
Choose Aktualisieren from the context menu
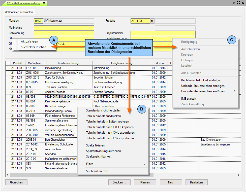coord(29,41)
